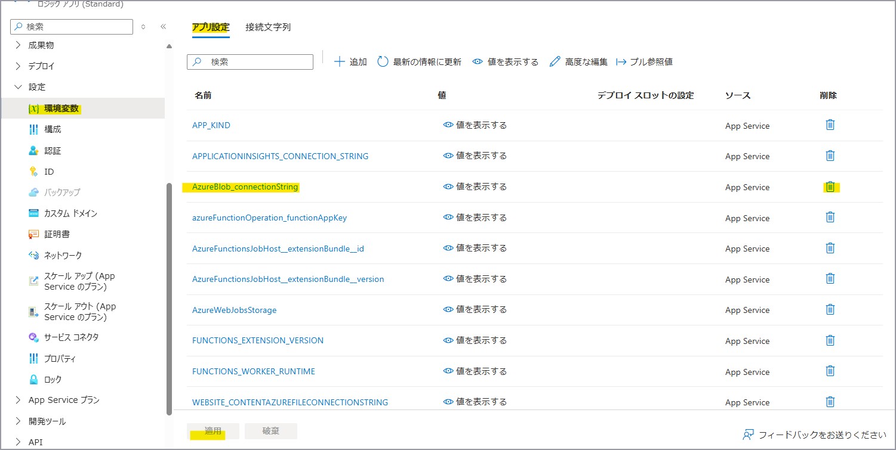This screenshot has width=896, height=450.
Task: Expand App Service プラン section
Action: tap(18, 400)
